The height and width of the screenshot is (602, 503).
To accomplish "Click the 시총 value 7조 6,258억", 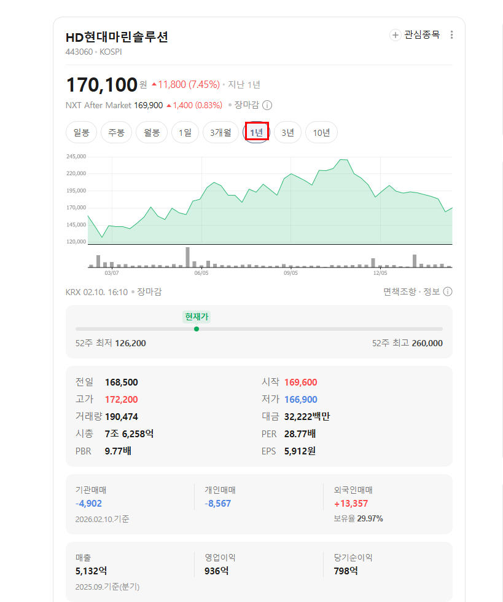I will tap(129, 434).
